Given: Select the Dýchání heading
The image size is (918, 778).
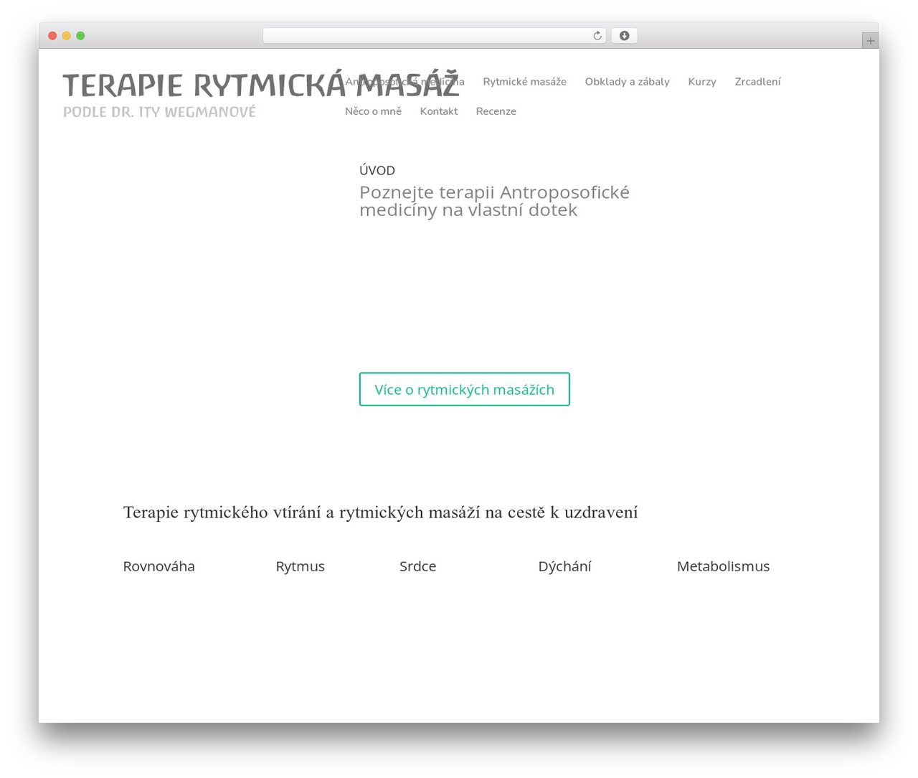Looking at the screenshot, I should [x=564, y=566].
